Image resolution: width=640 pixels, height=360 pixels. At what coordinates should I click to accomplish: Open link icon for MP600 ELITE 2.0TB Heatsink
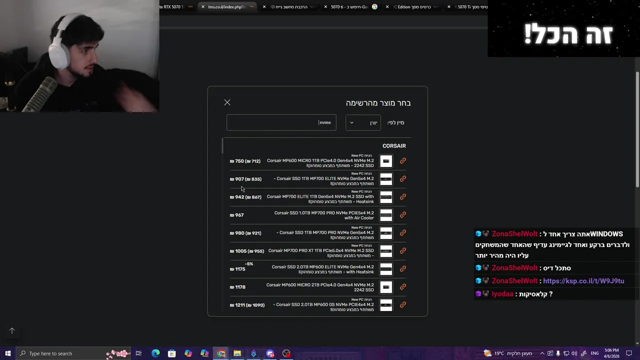403,268
